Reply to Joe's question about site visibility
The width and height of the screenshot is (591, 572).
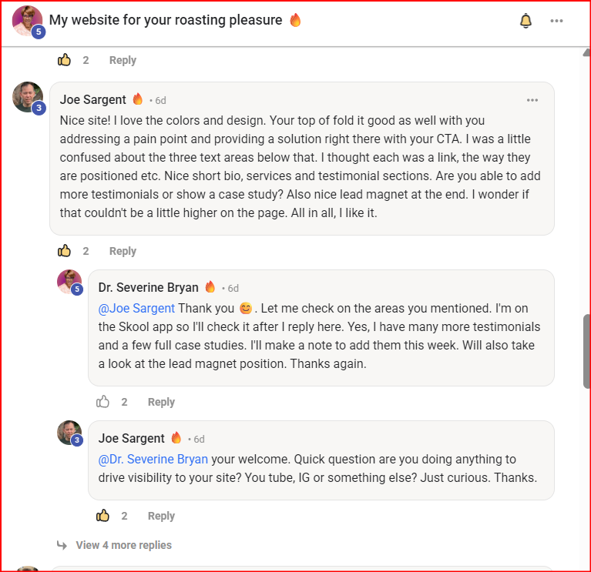161,516
